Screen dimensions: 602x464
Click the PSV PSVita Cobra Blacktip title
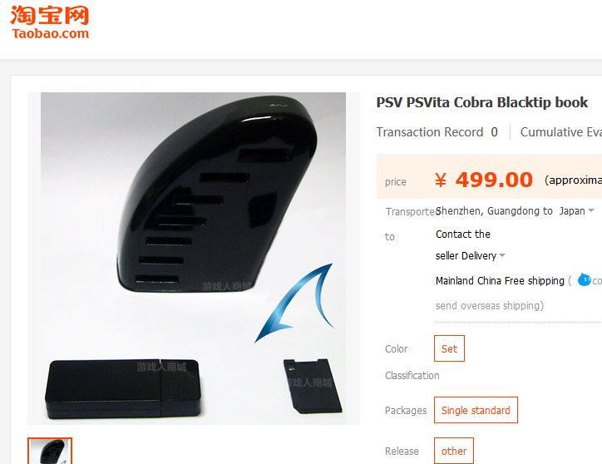pos(481,102)
